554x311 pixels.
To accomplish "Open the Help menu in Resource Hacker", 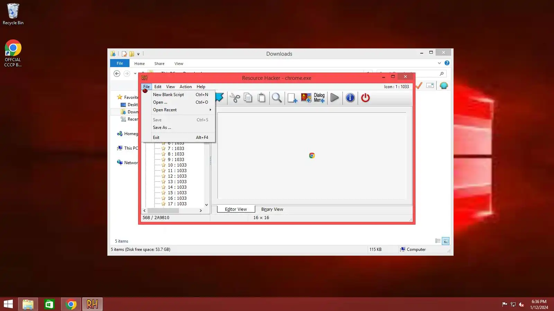I will pyautogui.click(x=201, y=87).
